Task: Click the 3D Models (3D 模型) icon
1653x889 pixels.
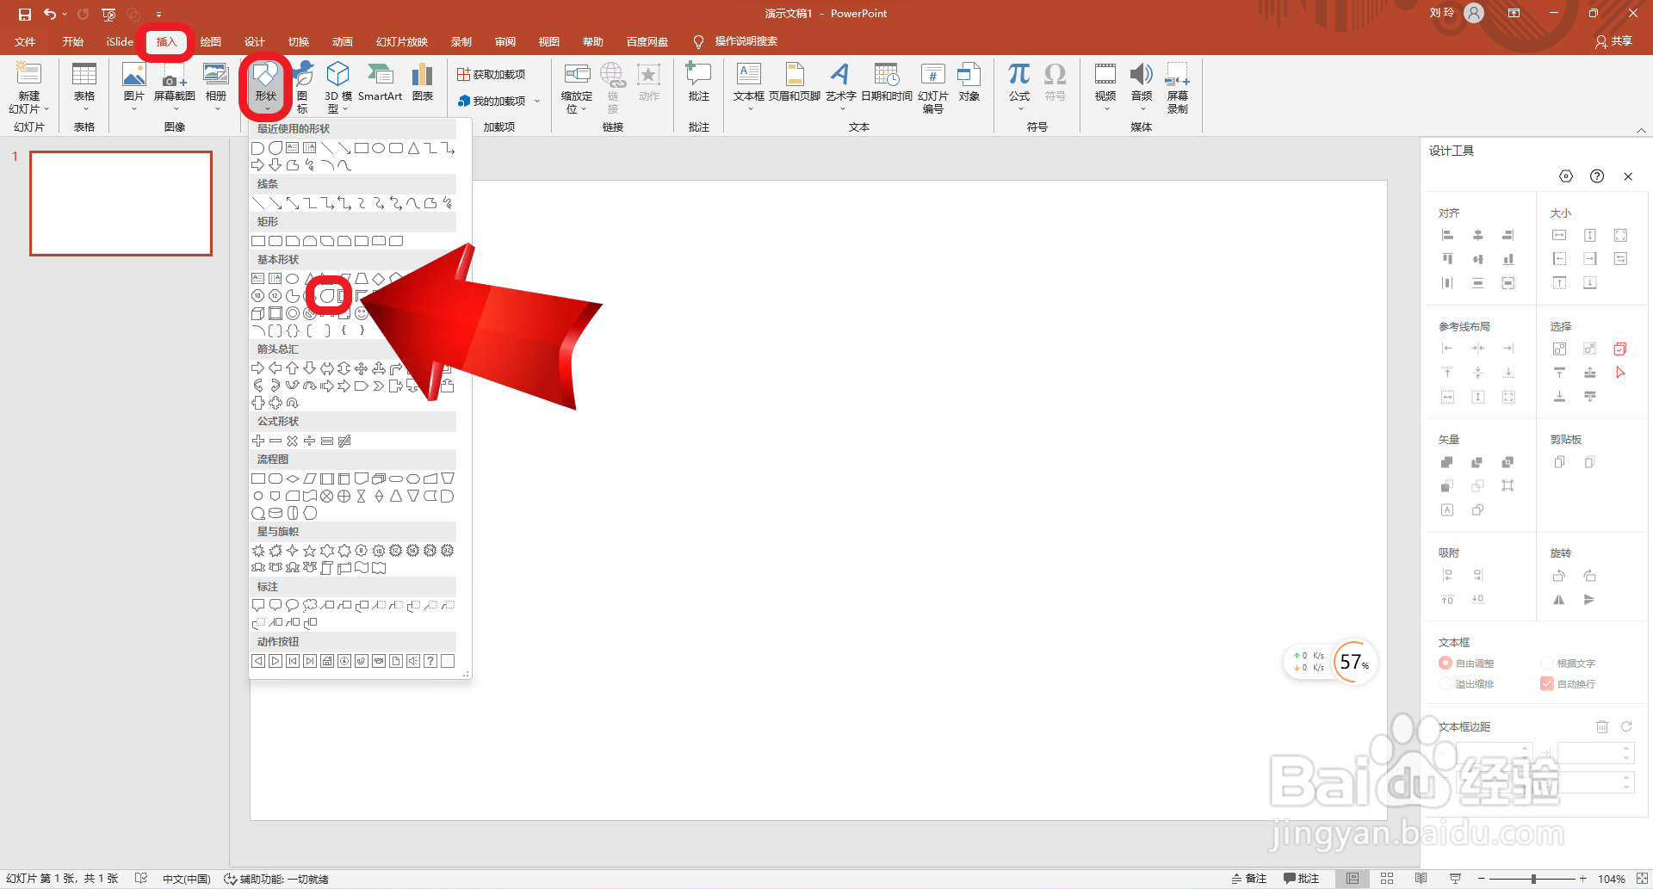Action: coord(338,76)
